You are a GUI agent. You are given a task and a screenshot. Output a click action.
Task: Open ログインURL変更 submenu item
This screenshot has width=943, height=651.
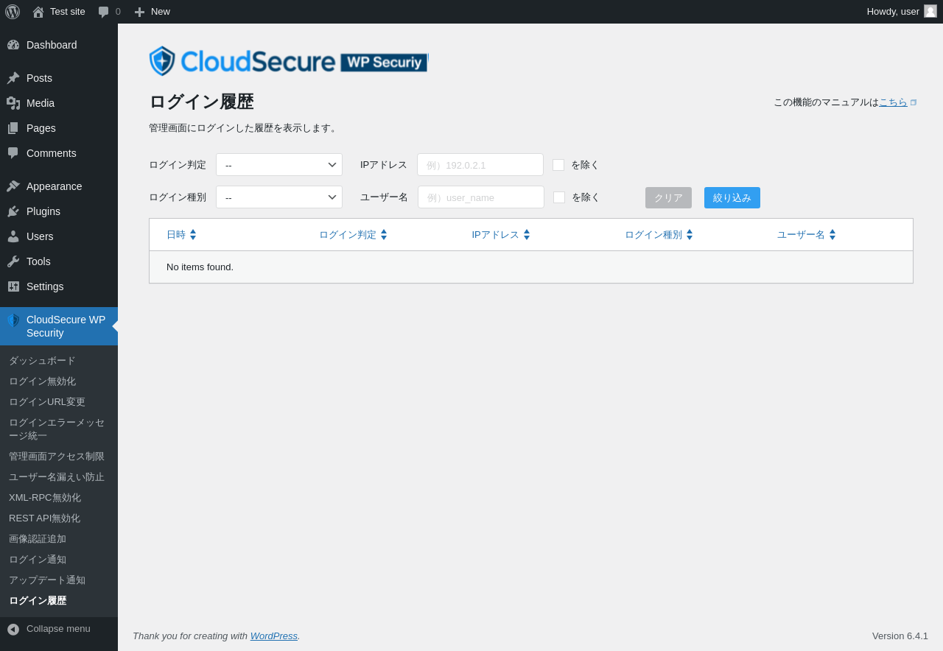[47, 402]
